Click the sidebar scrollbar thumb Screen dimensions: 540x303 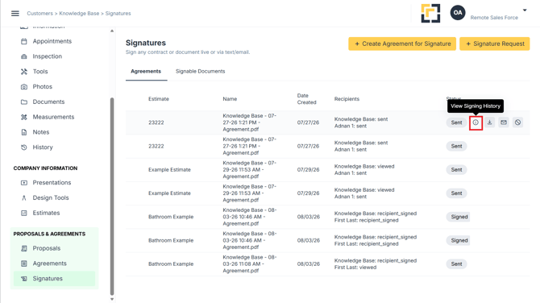(112, 197)
